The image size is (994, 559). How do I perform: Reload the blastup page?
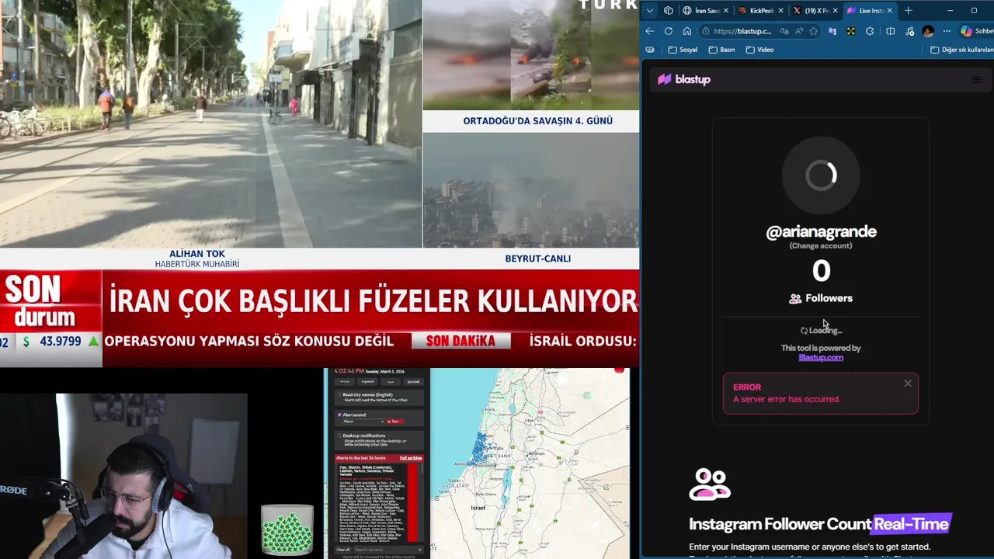[669, 31]
